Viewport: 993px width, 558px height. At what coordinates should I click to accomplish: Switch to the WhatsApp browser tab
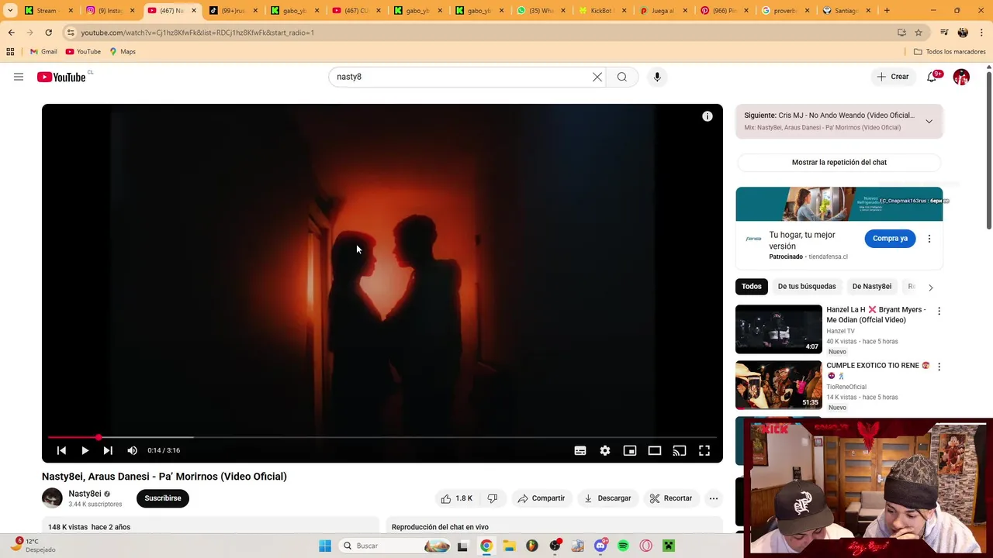[x=541, y=11]
